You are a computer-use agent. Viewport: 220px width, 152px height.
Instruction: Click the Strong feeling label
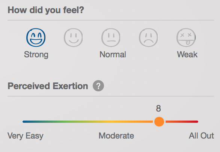[36, 54]
